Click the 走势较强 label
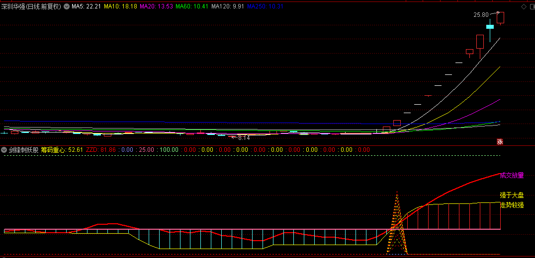 click(512, 205)
